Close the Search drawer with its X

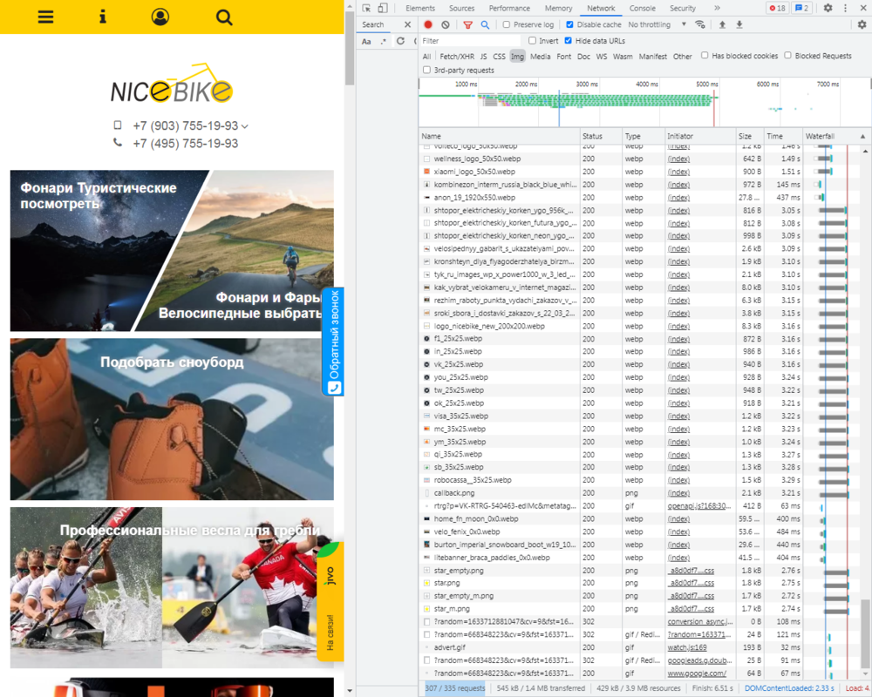pyautogui.click(x=407, y=24)
